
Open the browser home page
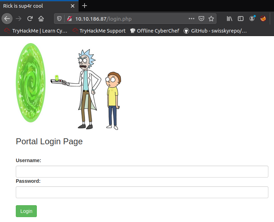41,19
